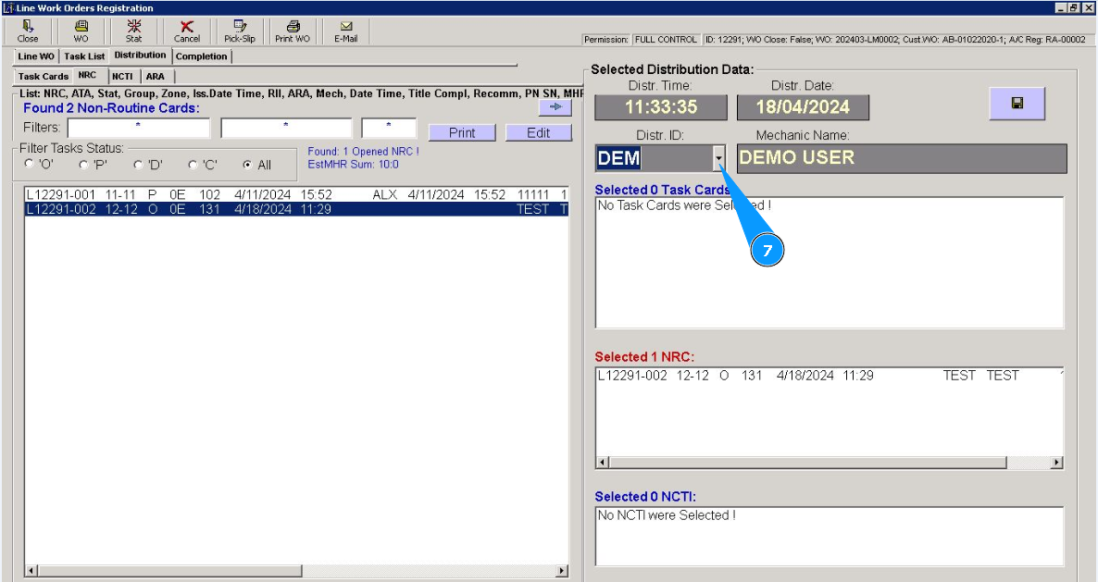Open the Distribution tab
Viewport: 1098px width, 582px height.
pos(140,56)
